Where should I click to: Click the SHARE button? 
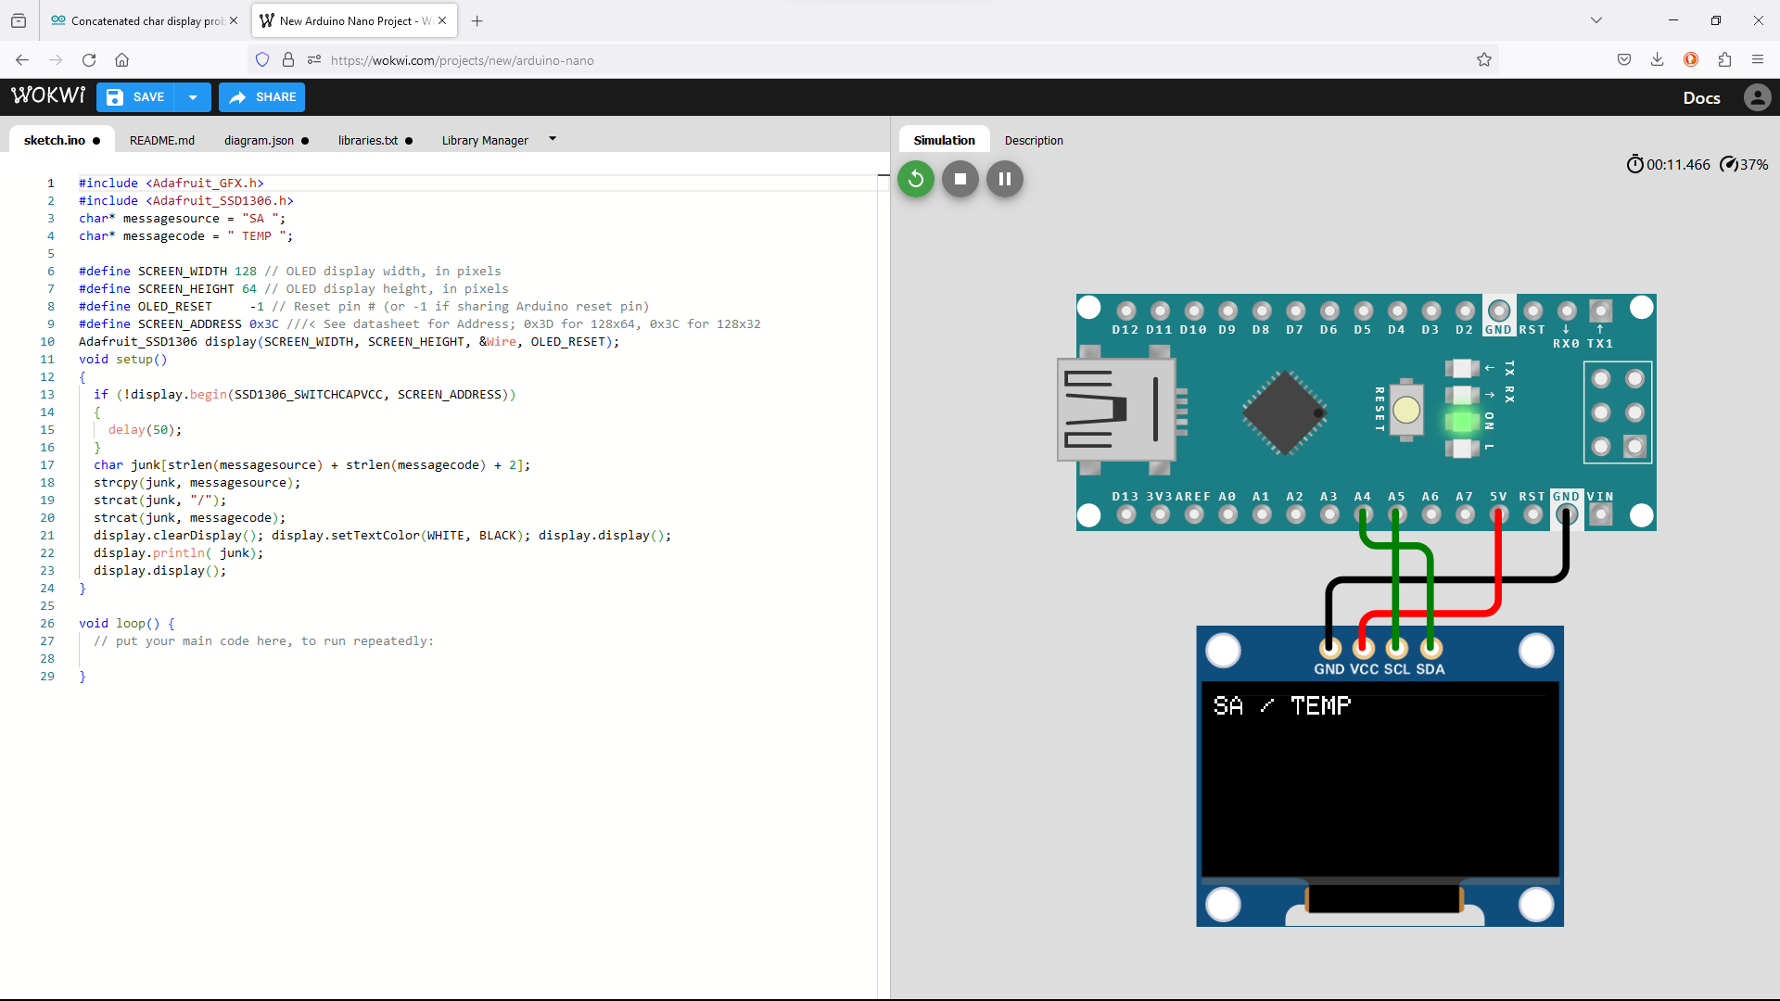pyautogui.click(x=262, y=97)
